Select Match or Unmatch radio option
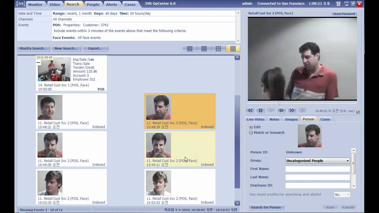379x213 pixels. 251,133
